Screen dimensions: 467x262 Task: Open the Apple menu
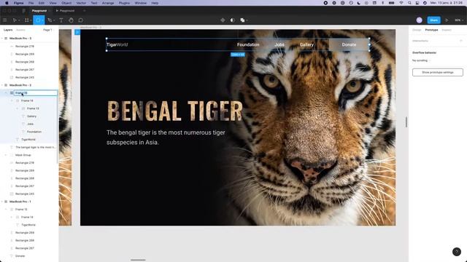point(7,3)
